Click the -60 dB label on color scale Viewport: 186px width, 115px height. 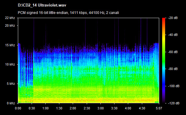pyautogui.click(x=173, y=52)
